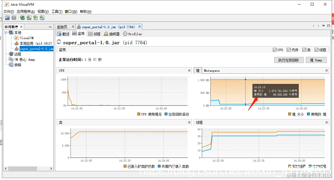Switch to the 抽样器 tab
This screenshot has height=180, width=334.
(x=112, y=34)
